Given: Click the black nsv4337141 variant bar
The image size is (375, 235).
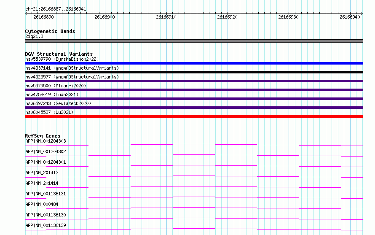Looking at the screenshot, I should pos(194,72).
